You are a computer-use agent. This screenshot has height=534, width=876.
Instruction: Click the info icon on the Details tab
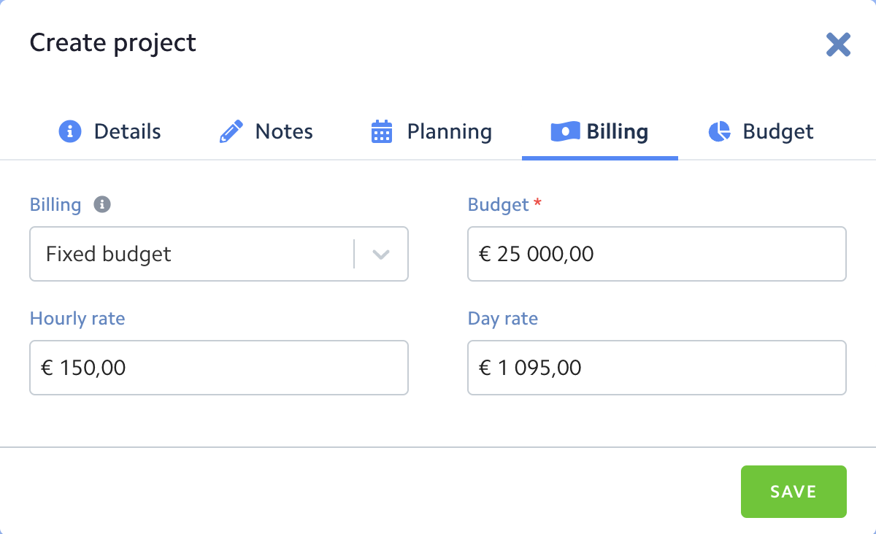point(69,131)
